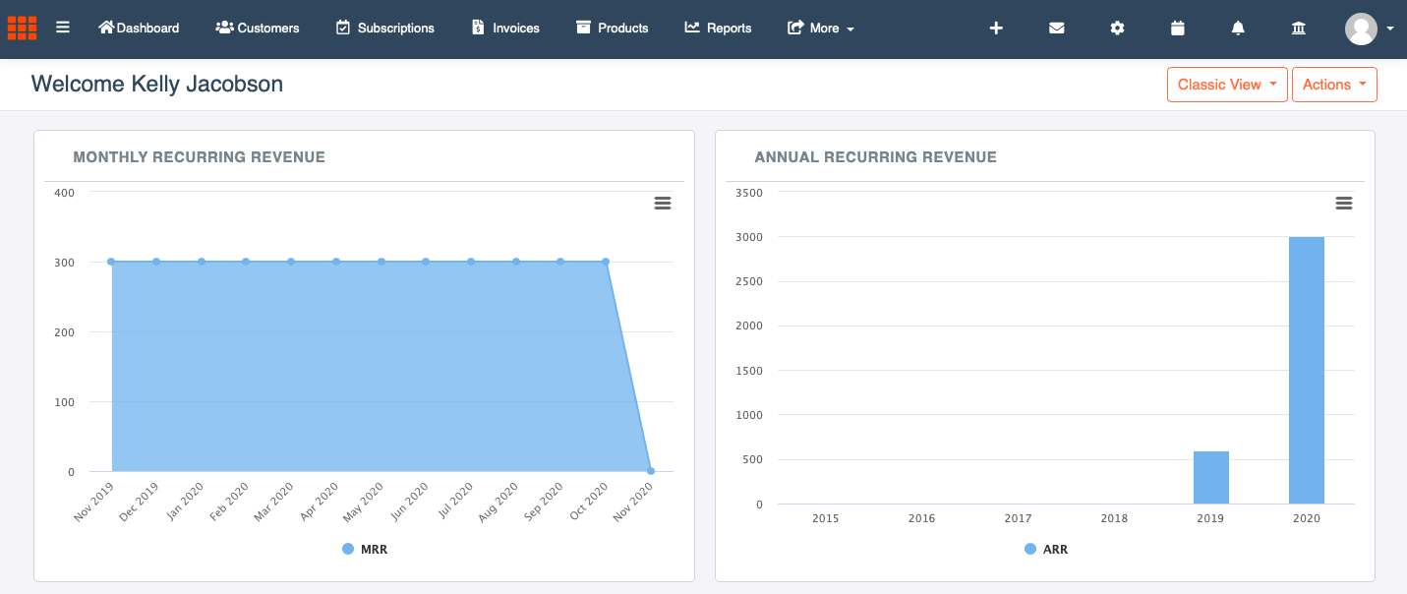
Task: Open the Actions dropdown
Action: point(1334,84)
